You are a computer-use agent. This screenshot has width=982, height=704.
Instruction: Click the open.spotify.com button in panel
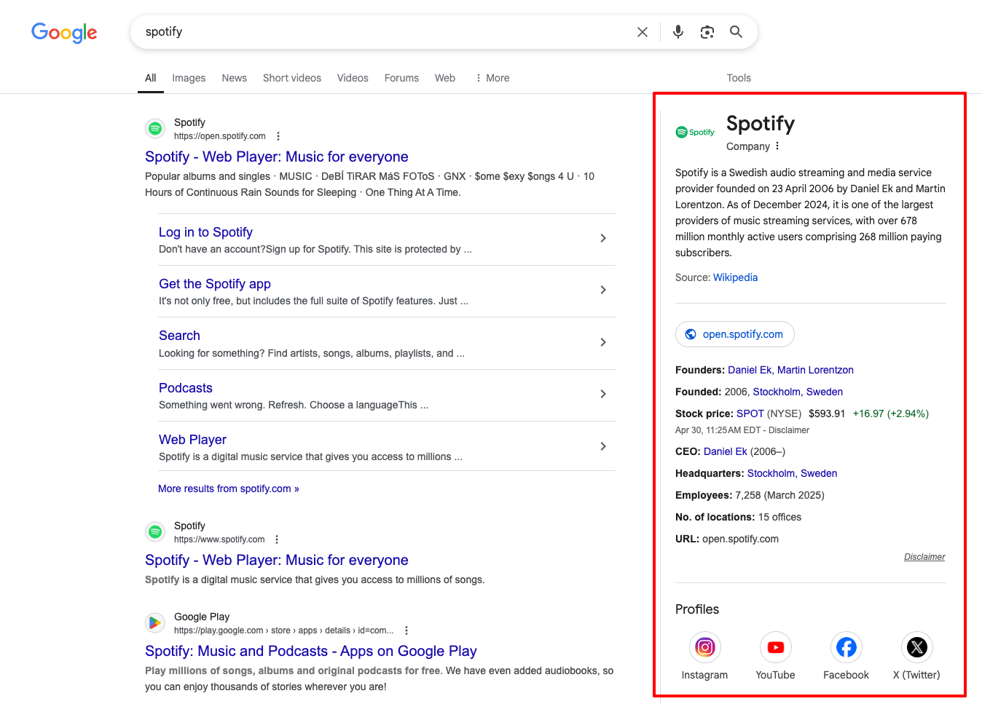tap(735, 334)
